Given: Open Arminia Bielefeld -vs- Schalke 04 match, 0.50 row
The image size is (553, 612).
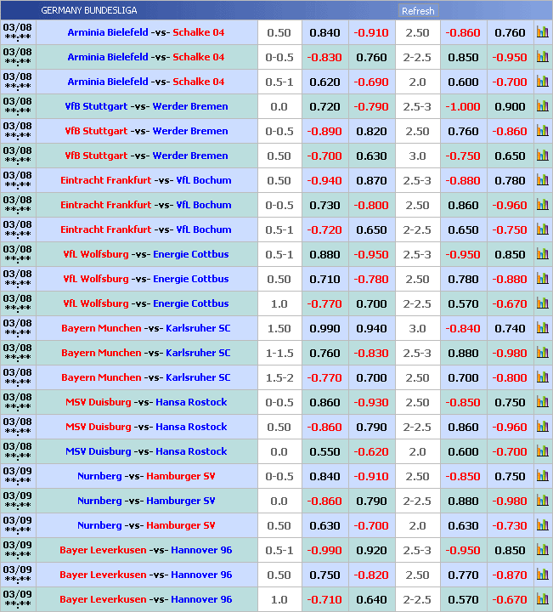Looking at the screenshot, I should coord(146,32).
